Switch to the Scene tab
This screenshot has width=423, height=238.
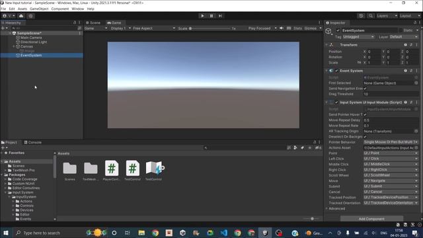click(x=93, y=22)
